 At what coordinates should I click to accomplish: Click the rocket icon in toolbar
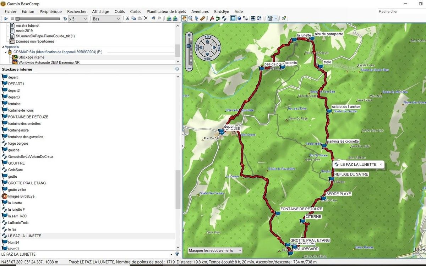pyautogui.click(x=284, y=18)
